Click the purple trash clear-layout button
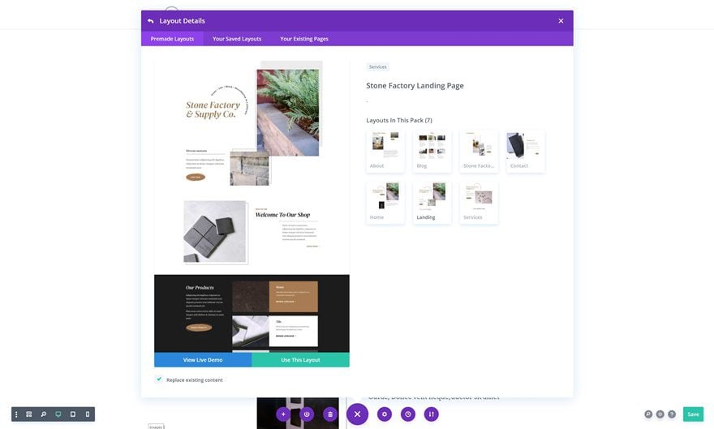Screen dimensions: 714x429 tap(330, 414)
